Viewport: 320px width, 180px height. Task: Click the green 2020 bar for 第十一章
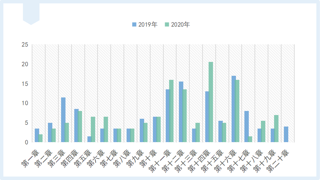click(171, 111)
